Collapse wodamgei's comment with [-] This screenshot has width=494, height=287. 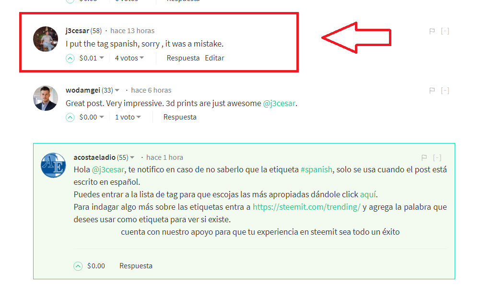tap(445, 91)
